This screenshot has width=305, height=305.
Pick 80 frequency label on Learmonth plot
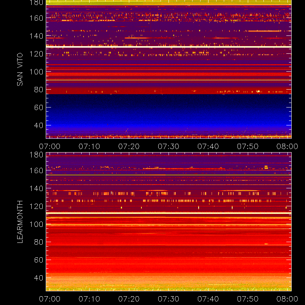[x=39, y=242]
